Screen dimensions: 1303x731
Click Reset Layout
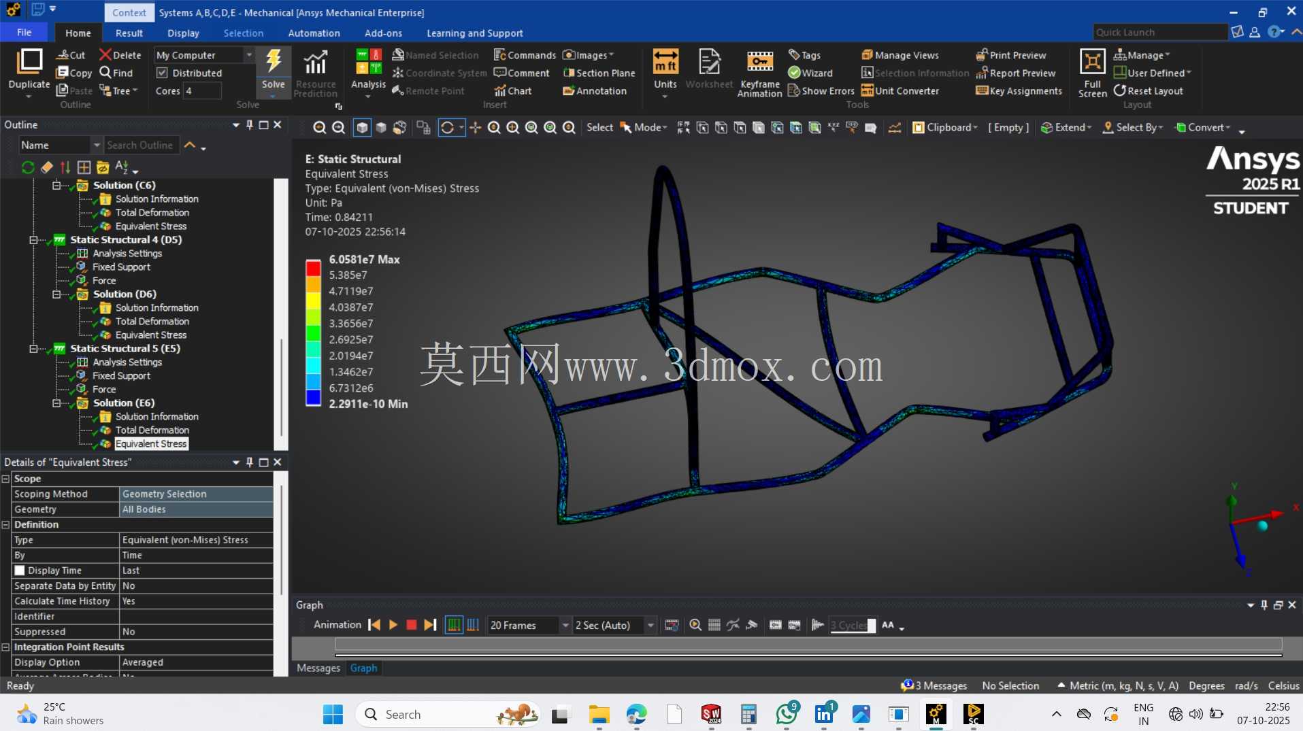[1148, 90]
